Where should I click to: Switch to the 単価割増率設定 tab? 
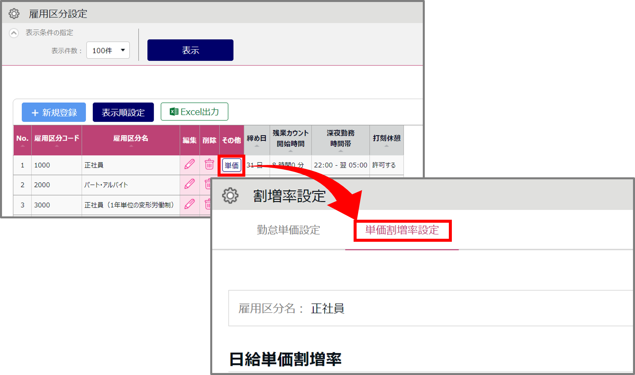[x=402, y=230]
